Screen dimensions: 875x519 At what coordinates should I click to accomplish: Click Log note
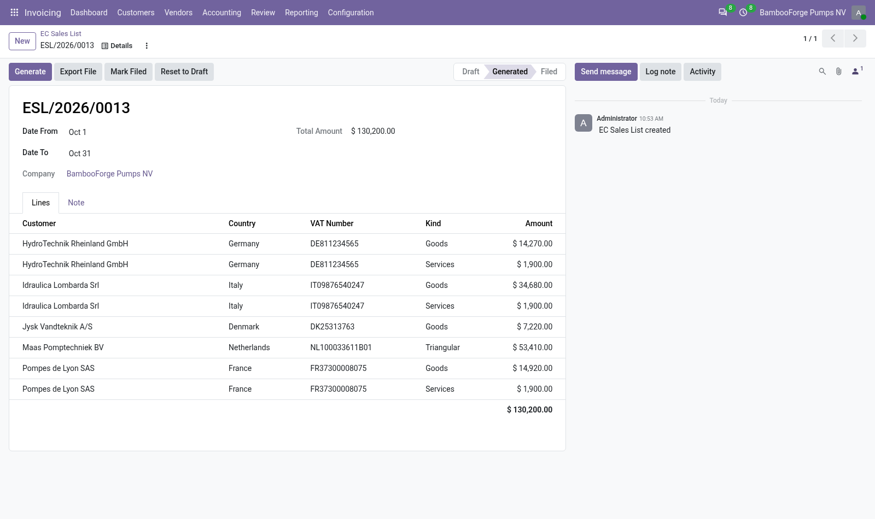pos(660,72)
